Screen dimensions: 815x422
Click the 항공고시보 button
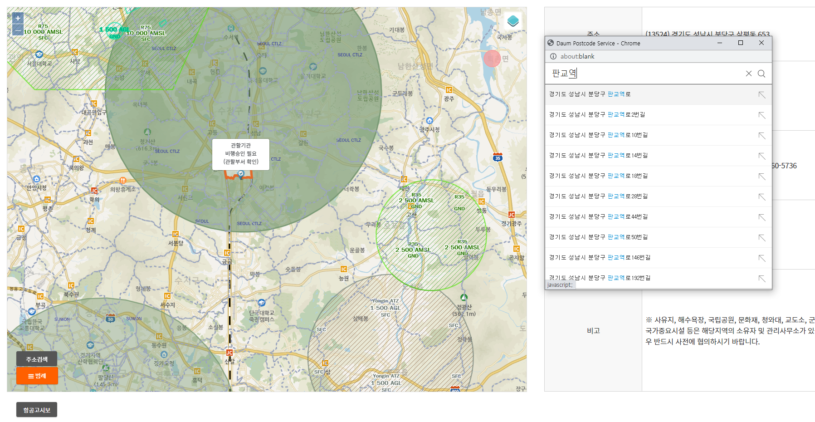click(x=37, y=410)
